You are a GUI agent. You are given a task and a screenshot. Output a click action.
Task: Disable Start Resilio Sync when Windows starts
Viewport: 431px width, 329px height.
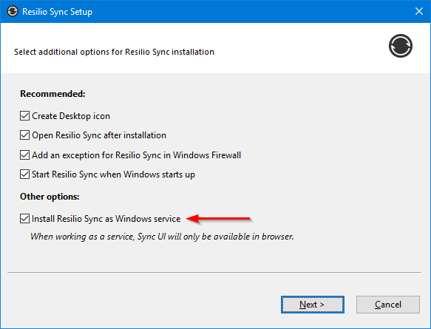[24, 174]
